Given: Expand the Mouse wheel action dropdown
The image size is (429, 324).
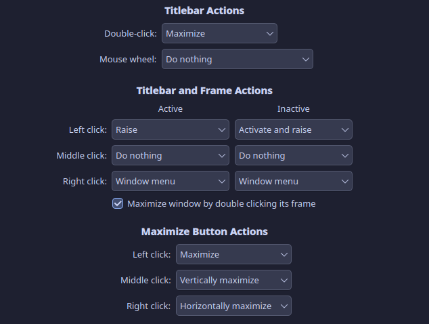Looking at the screenshot, I should coord(237,59).
